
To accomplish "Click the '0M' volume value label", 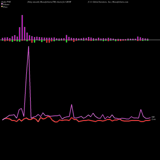I will click(x=153, y=117).
